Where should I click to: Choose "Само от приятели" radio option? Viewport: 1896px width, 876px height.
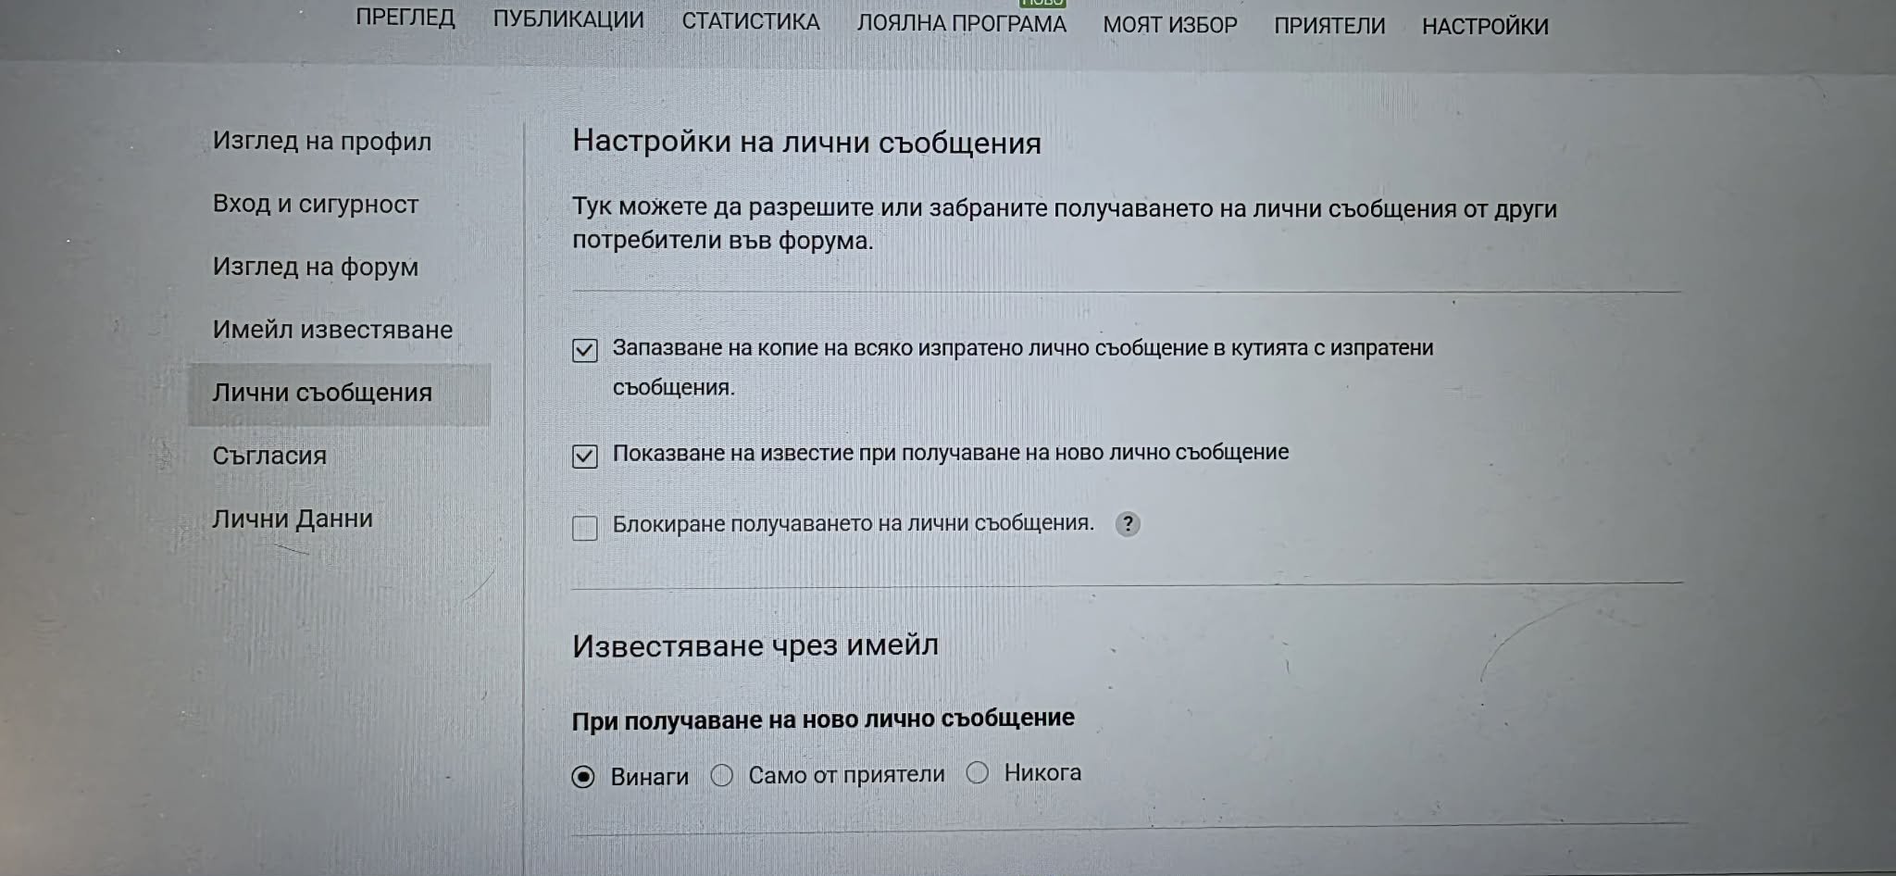[722, 775]
